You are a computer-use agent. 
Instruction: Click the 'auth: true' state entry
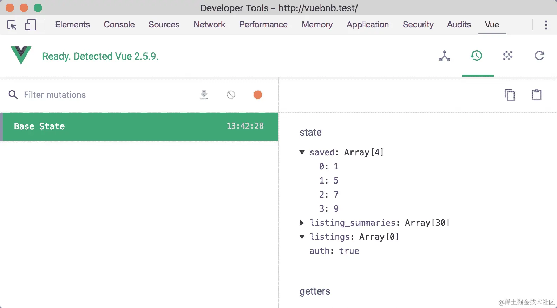[x=334, y=251]
